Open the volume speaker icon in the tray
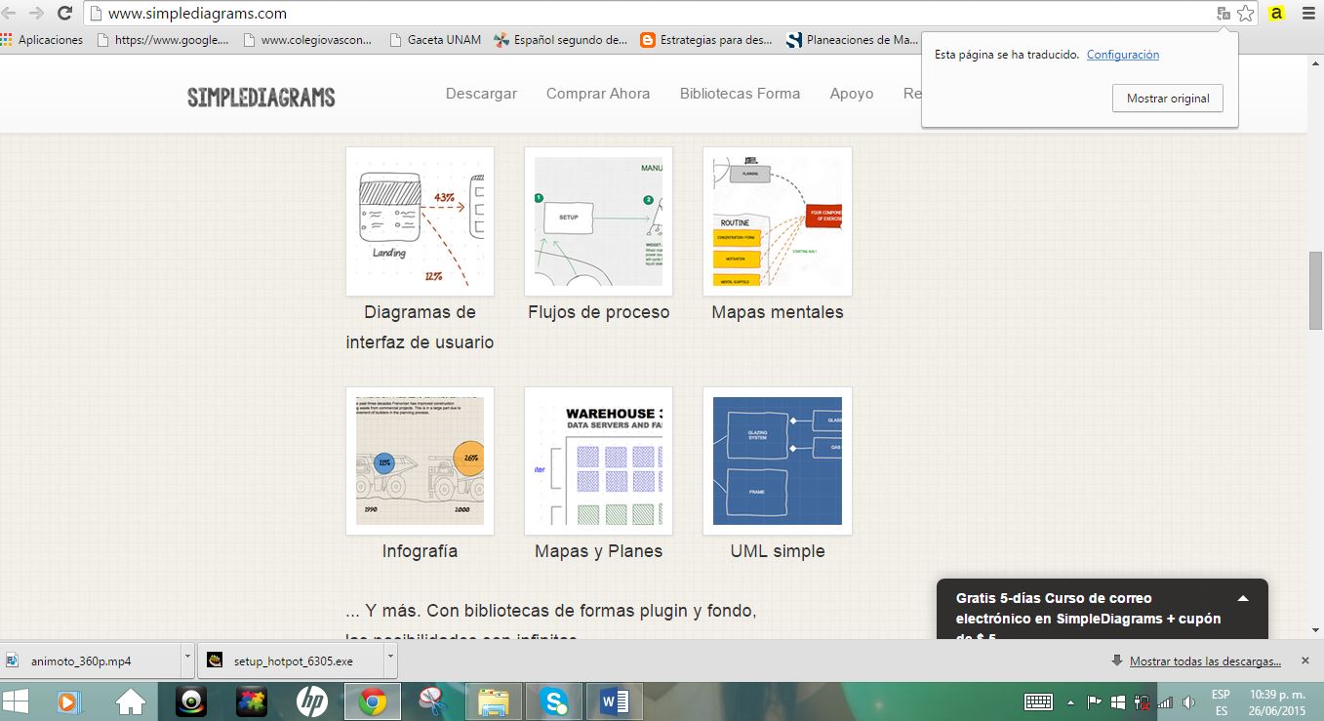The image size is (1324, 721). pyautogui.click(x=1188, y=701)
